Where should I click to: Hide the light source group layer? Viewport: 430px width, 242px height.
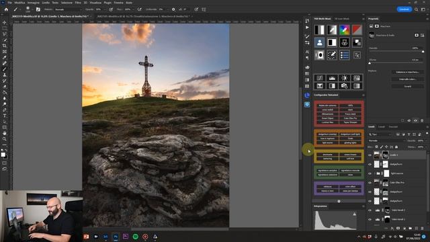point(370,173)
